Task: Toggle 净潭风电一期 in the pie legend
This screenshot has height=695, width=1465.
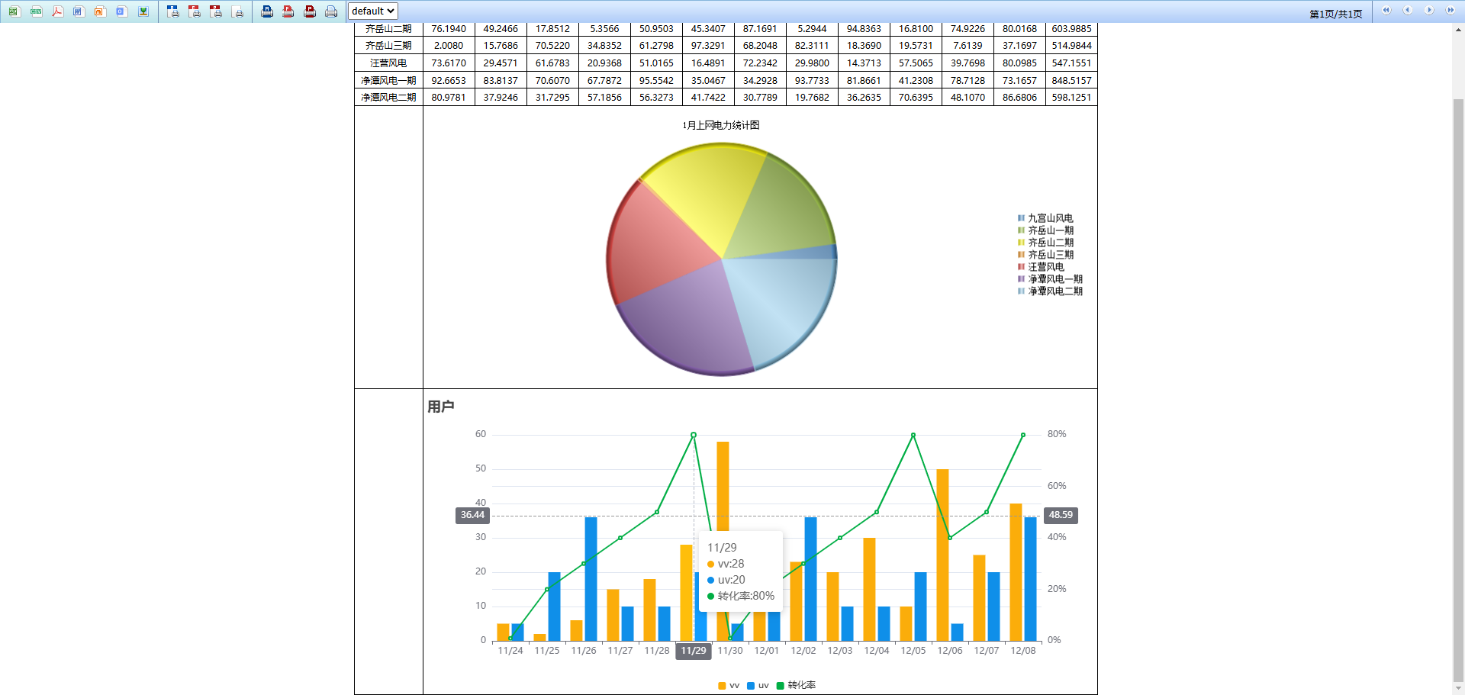Action: coord(1050,279)
